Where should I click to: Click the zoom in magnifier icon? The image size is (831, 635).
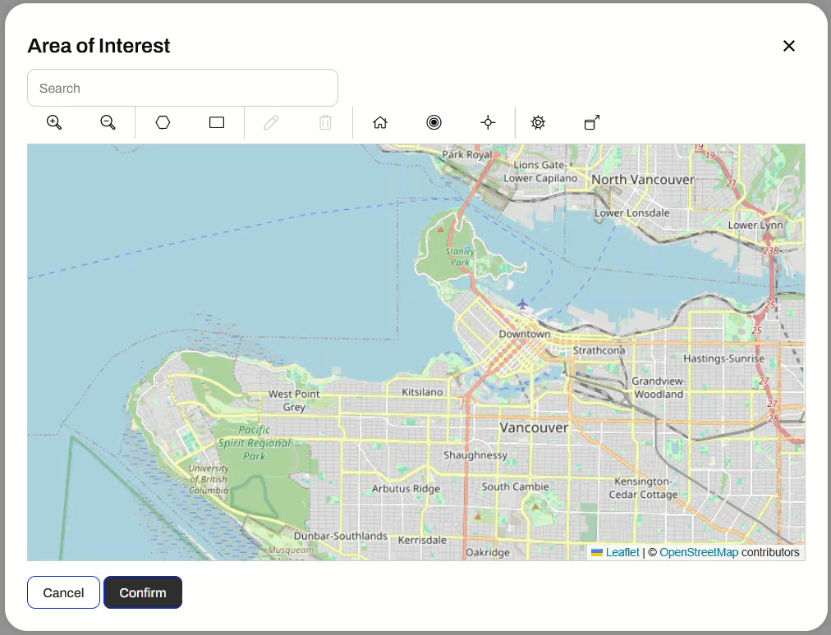point(54,122)
